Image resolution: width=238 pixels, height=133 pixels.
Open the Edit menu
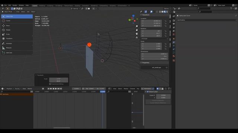(10, 5)
